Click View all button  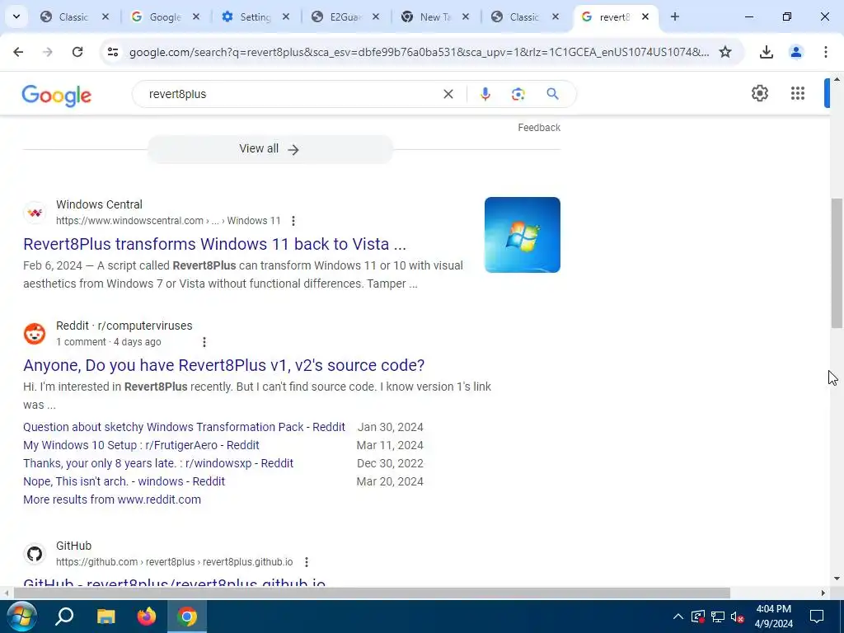[270, 149]
